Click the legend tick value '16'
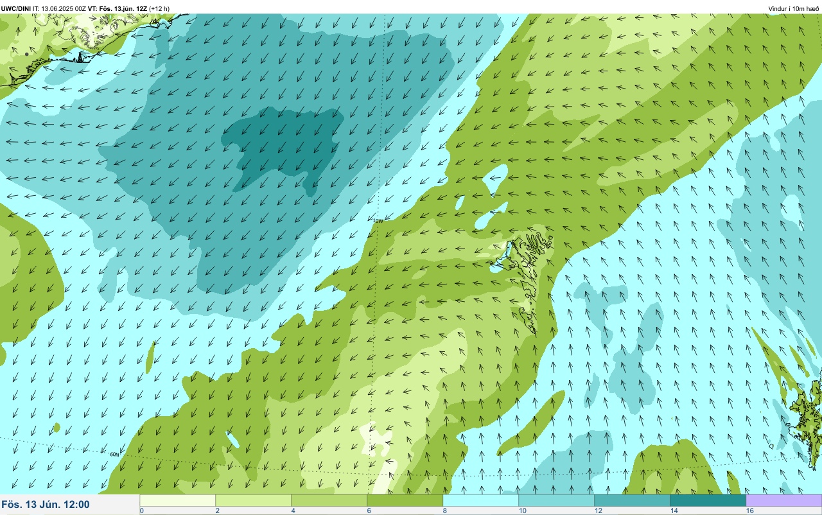Image resolution: width=822 pixels, height=515 pixels. (x=750, y=511)
